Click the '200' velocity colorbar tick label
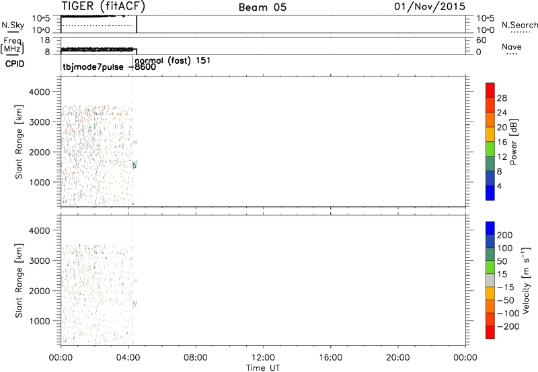This screenshot has height=372, width=538. click(505, 235)
